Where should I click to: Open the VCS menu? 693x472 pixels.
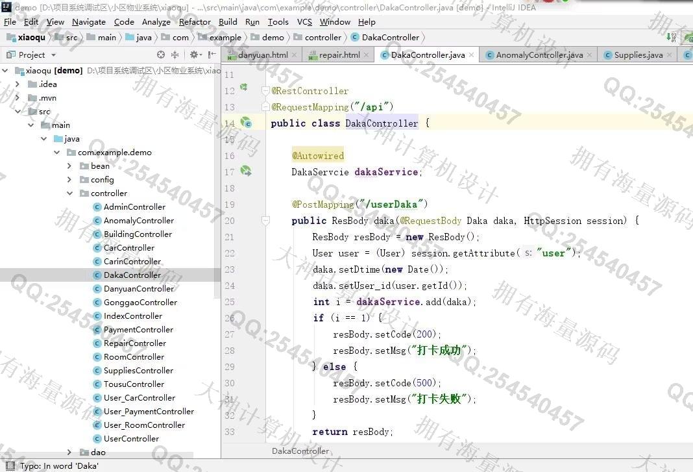click(304, 21)
